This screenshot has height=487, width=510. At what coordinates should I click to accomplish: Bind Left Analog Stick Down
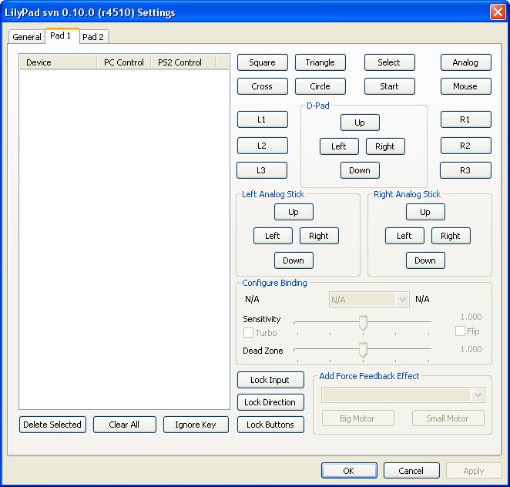tap(294, 260)
